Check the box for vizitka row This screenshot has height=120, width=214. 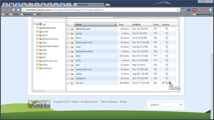(x=68, y=74)
